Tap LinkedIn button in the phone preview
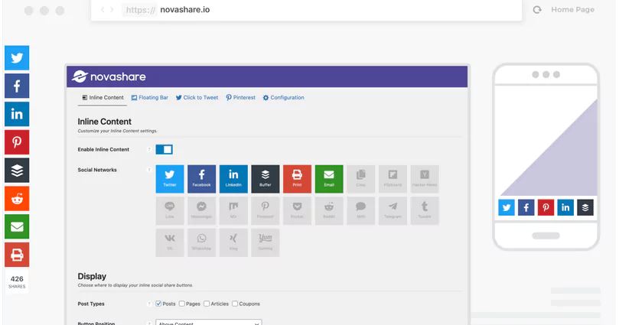Screen dimensions: 619x325 pyautogui.click(x=565, y=207)
